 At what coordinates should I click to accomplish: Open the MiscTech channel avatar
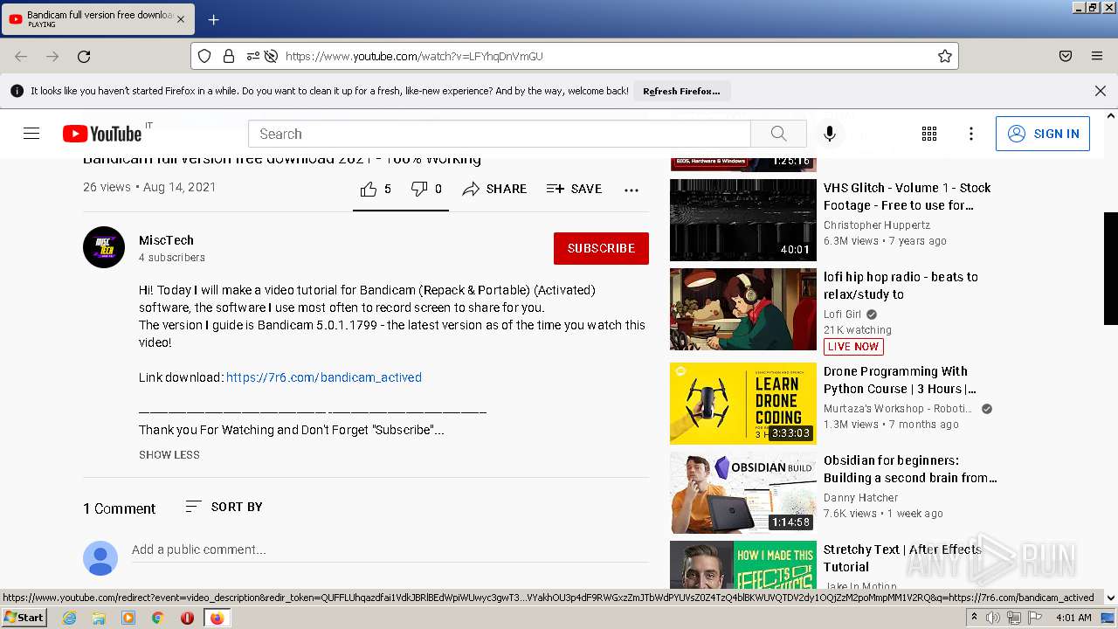point(104,247)
